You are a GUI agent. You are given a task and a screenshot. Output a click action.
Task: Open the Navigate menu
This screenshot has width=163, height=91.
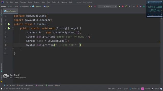tap(23, 2)
